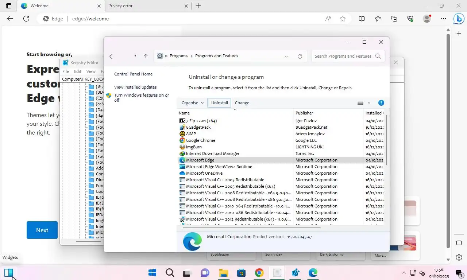Click the Programs breadcrumb
The height and width of the screenshot is (280, 467).
coord(178,56)
